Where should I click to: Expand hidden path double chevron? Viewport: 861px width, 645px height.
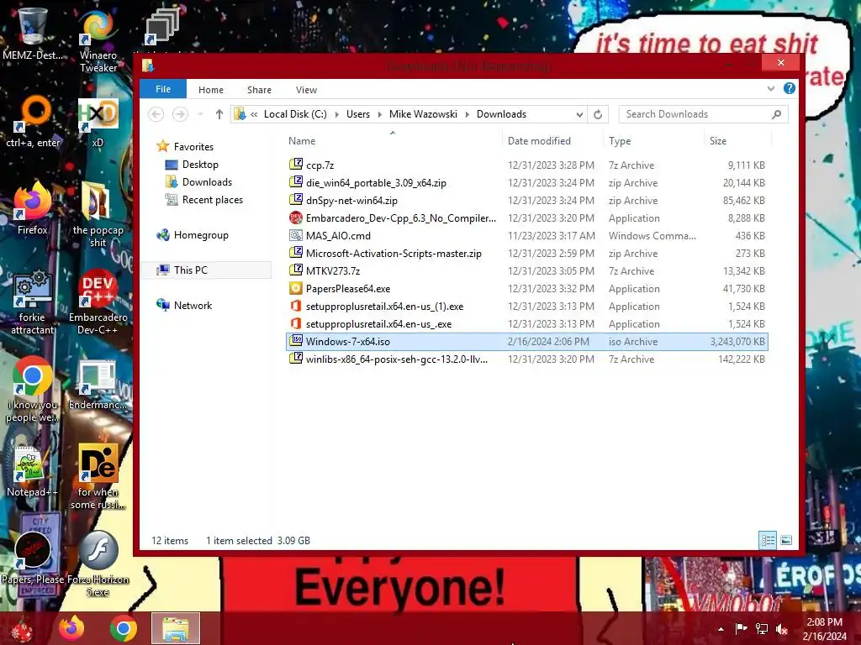(x=254, y=114)
